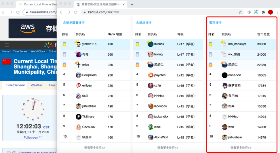
Task: Go back in the kanxue window
Action: [x=62, y=12]
